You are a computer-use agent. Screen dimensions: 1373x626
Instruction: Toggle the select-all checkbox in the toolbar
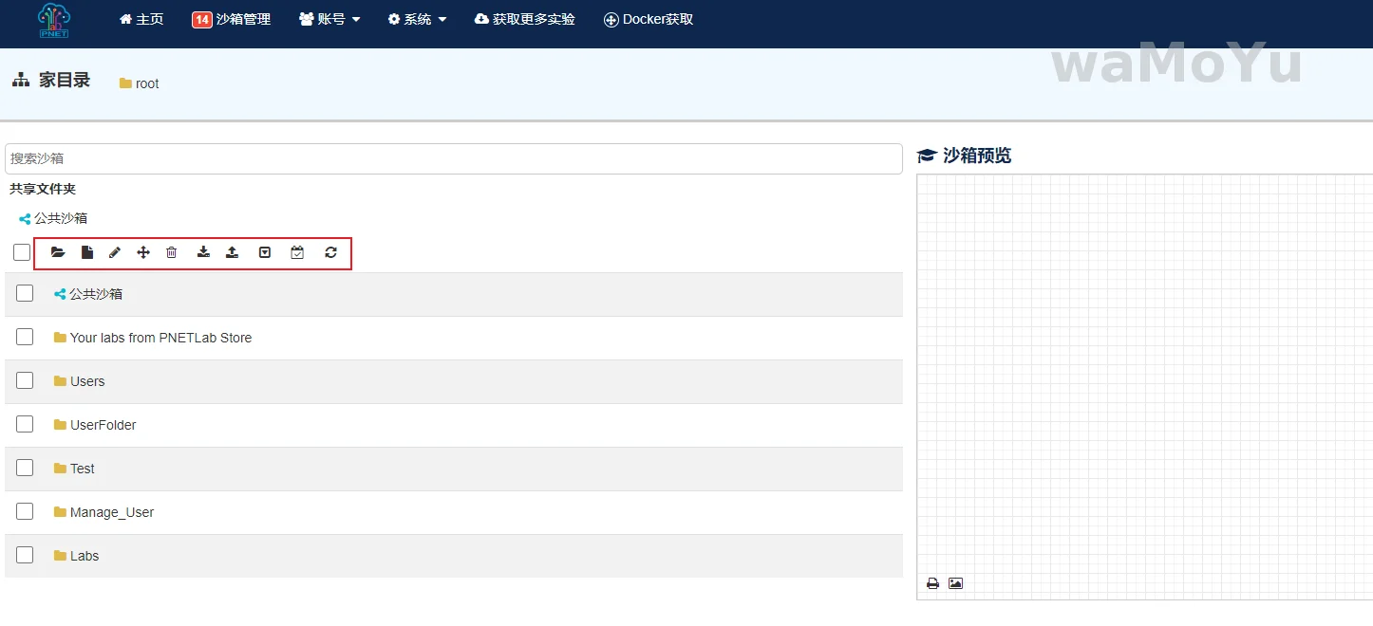[22, 252]
